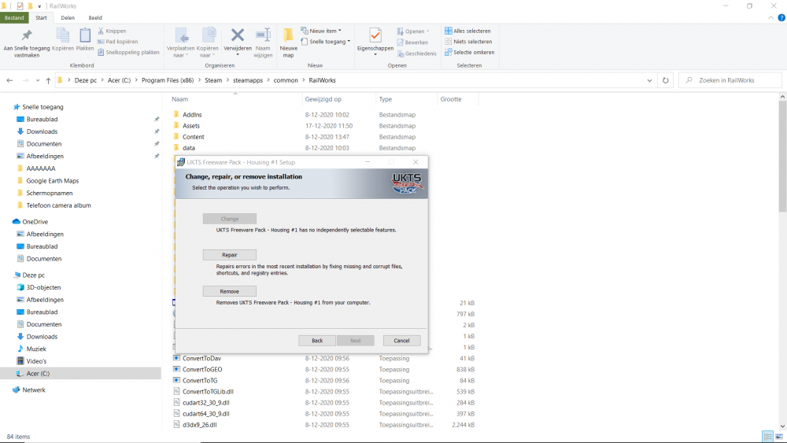The width and height of the screenshot is (787, 443).
Task: Switch to the Delen ribbon tab
Action: (x=68, y=17)
